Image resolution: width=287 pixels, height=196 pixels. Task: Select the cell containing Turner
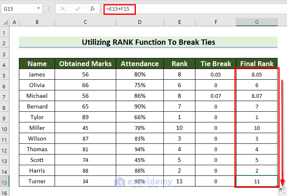37,181
